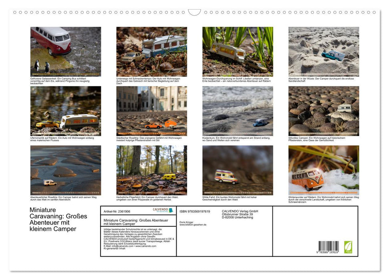The image size is (389, 280).
Task: Click address line 'Ottobrunner Straße 39'
Action: [x=238, y=214]
